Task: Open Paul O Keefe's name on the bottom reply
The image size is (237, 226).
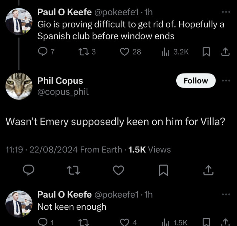Action: pyautogui.click(x=63, y=194)
